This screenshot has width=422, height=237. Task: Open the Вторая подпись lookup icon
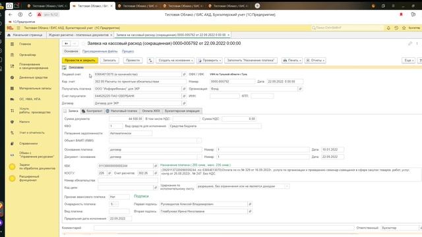coord(250,211)
